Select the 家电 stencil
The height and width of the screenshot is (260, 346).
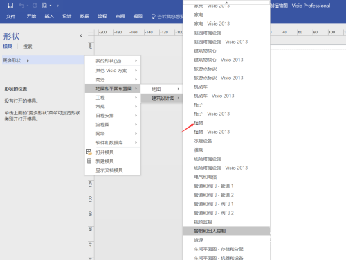[226, 15]
